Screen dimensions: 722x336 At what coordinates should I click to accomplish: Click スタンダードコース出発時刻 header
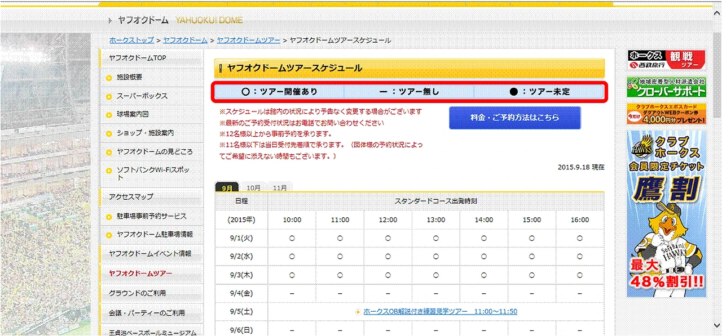click(436, 201)
